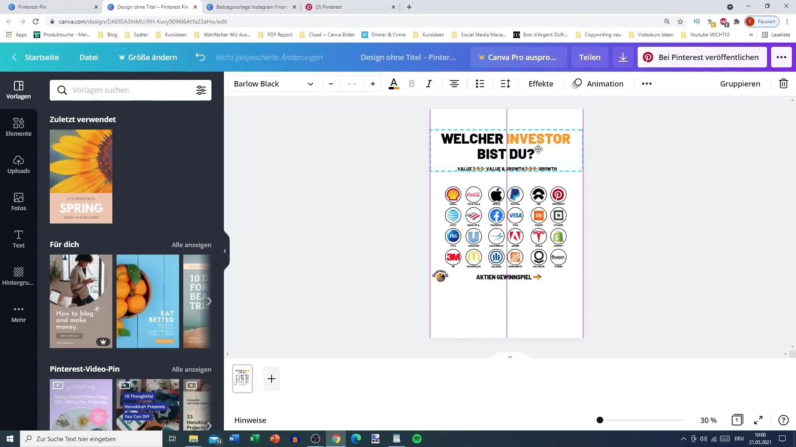Screen dimensions: 796x447
Task: Switch to the (3) Pinterest browser tab
Action: pos(351,7)
